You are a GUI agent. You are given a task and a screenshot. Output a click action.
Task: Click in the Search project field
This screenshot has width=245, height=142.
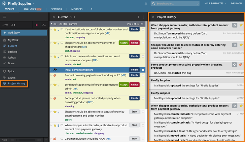point(175,4)
